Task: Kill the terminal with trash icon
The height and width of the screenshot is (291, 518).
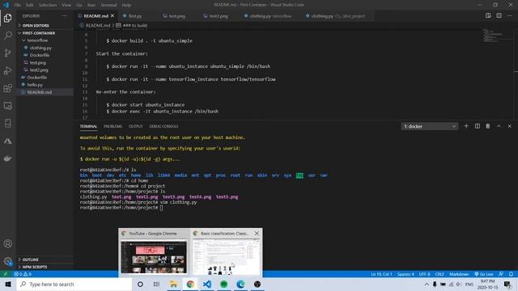Action: 488,126
